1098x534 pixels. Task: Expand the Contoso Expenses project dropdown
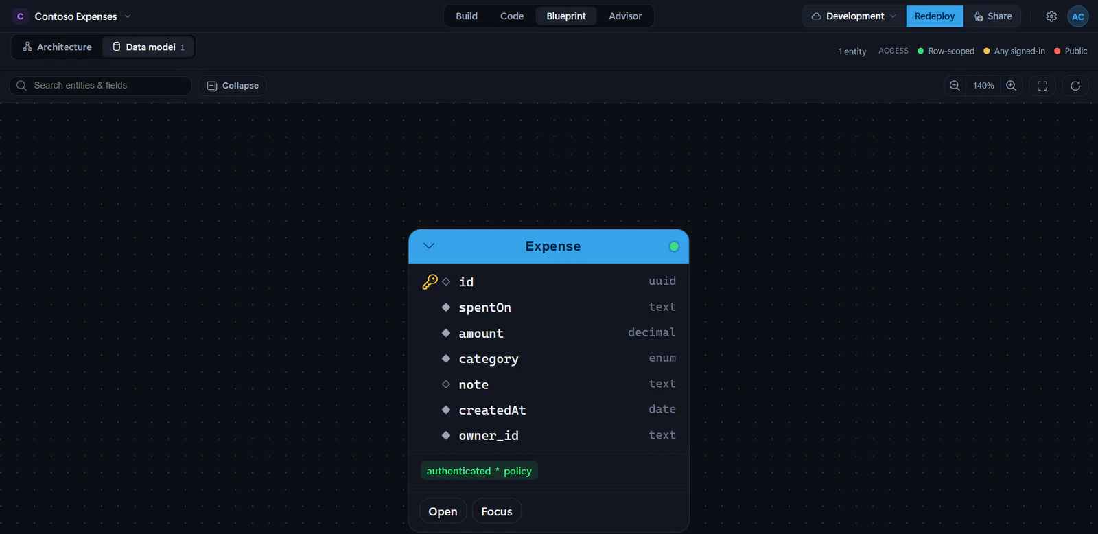pyautogui.click(x=128, y=16)
